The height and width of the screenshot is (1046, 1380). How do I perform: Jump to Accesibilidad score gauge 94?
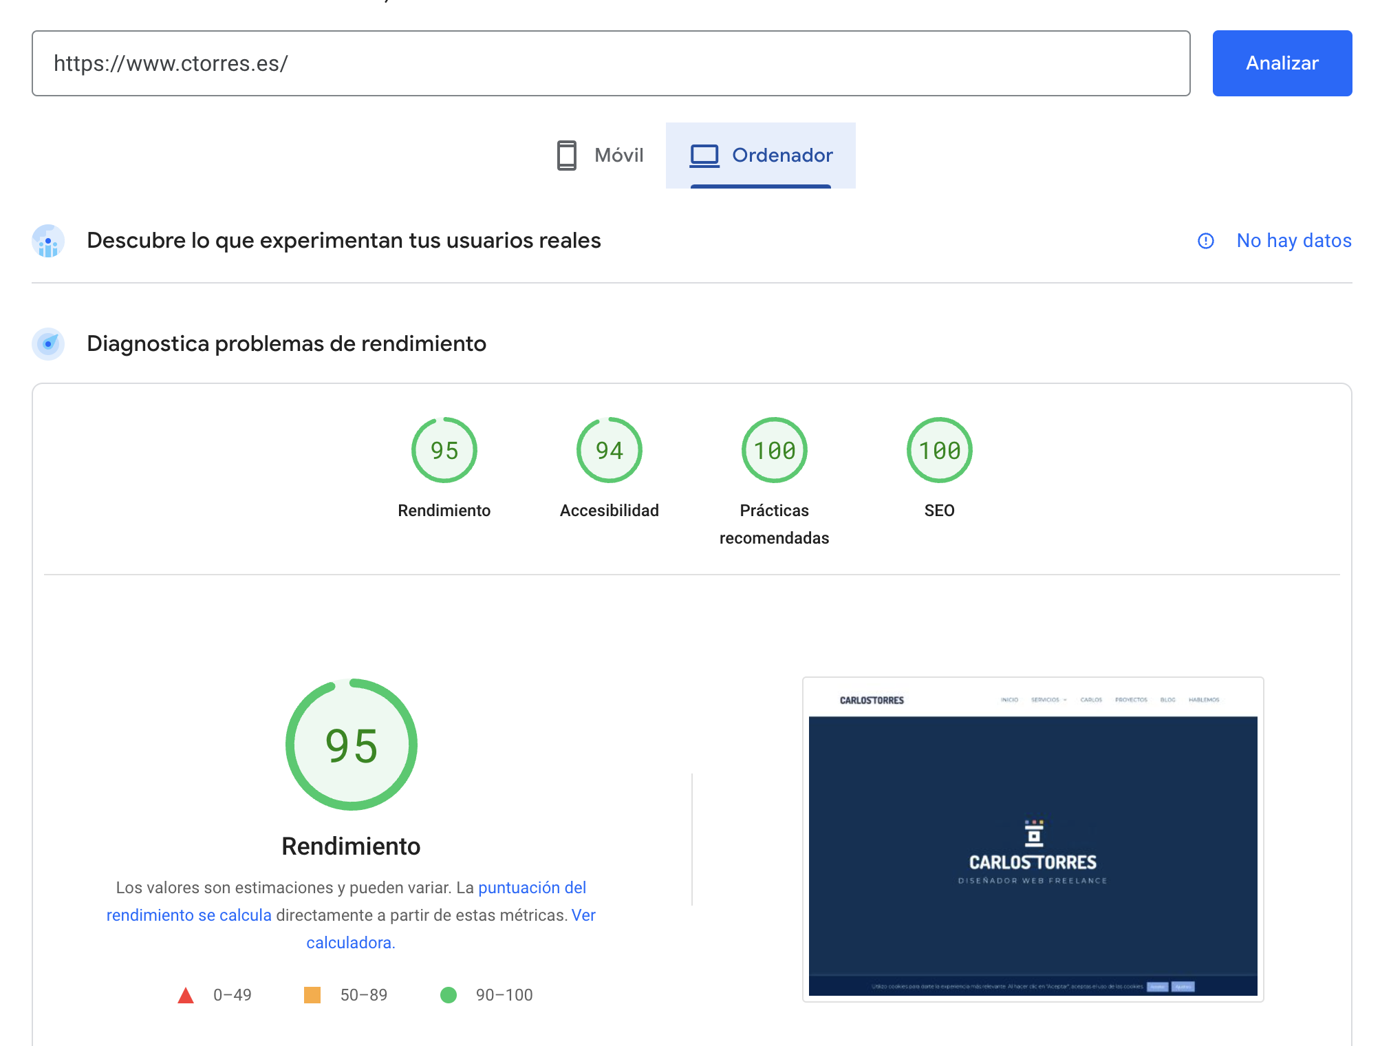[610, 451]
